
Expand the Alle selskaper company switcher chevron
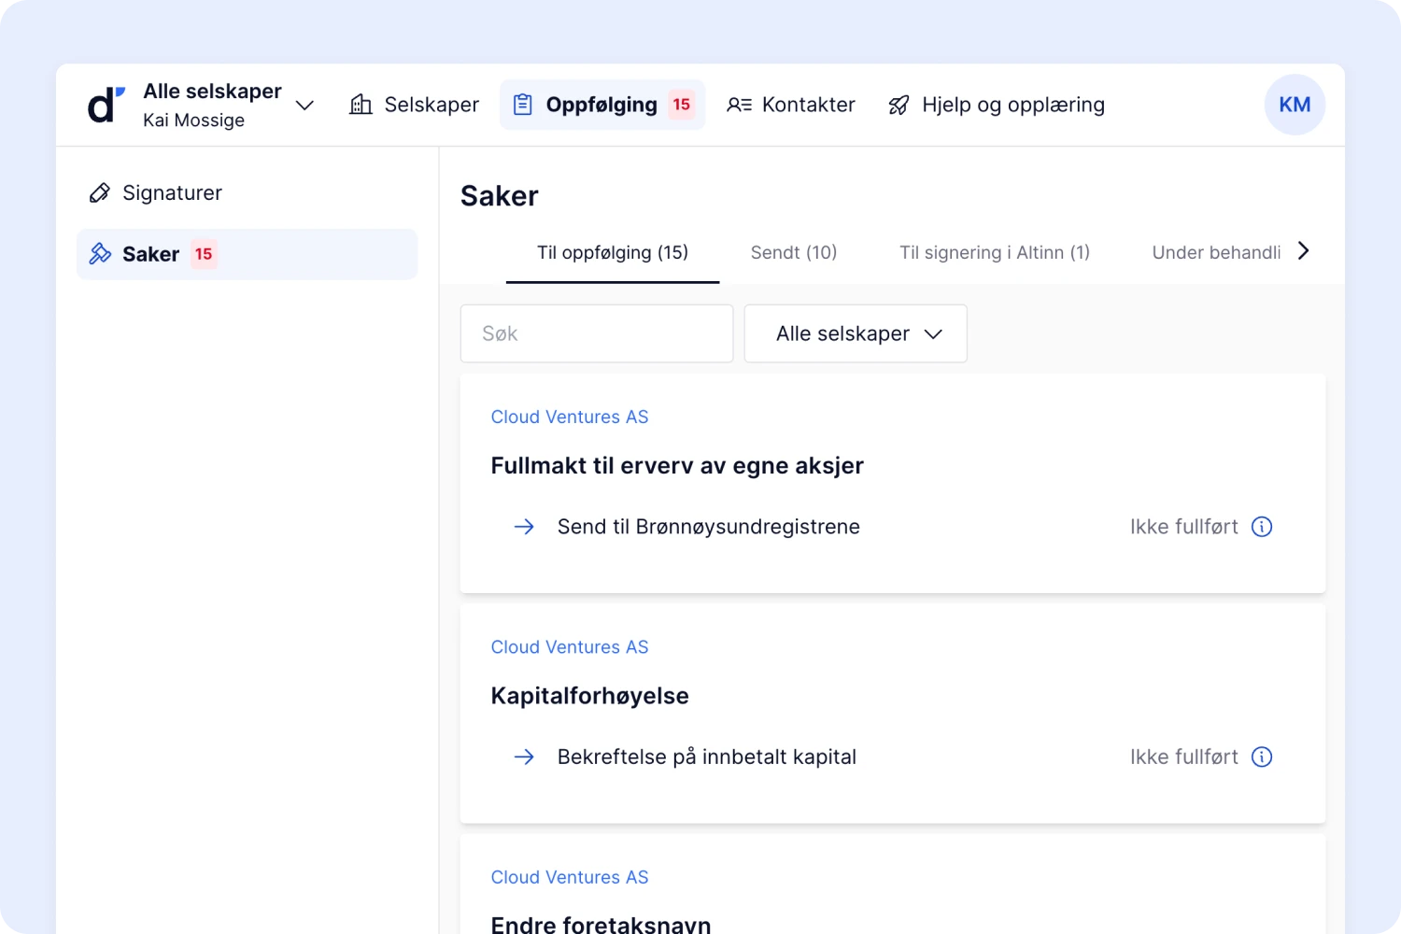point(304,105)
